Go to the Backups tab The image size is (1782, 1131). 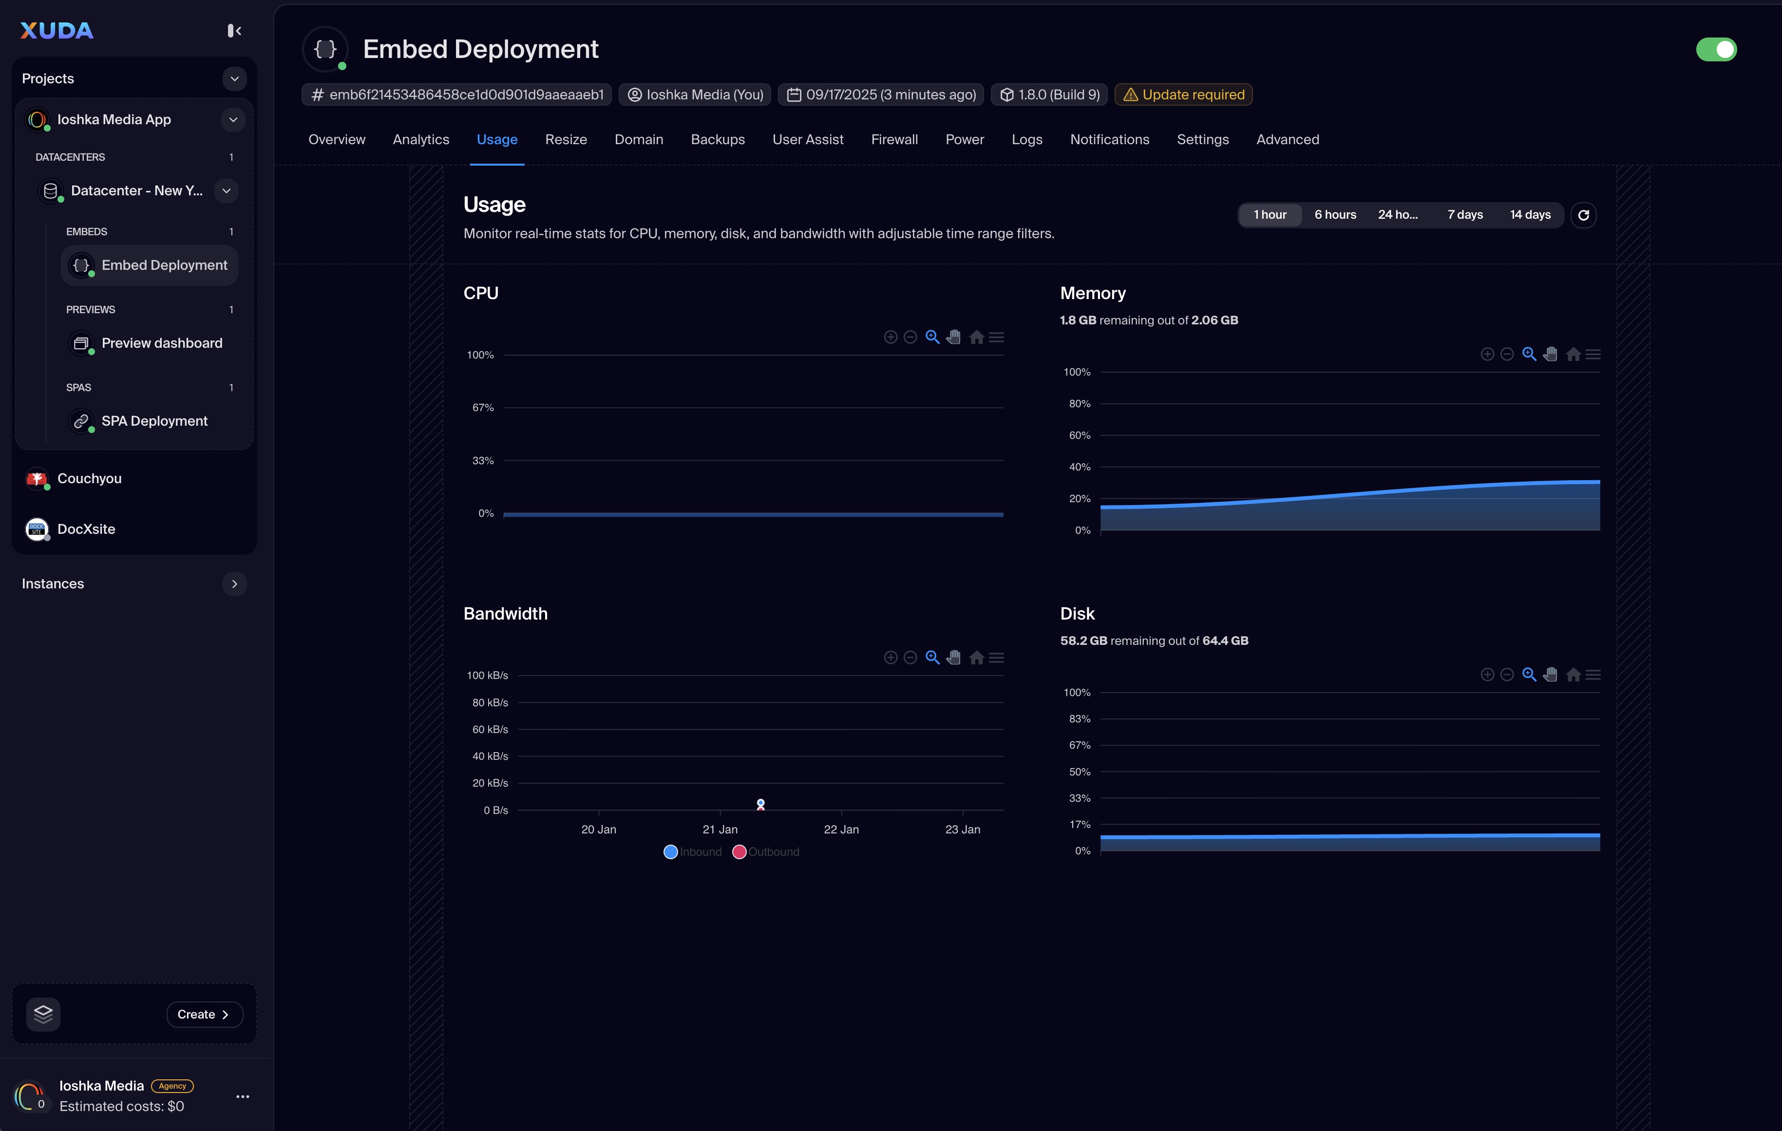717,140
